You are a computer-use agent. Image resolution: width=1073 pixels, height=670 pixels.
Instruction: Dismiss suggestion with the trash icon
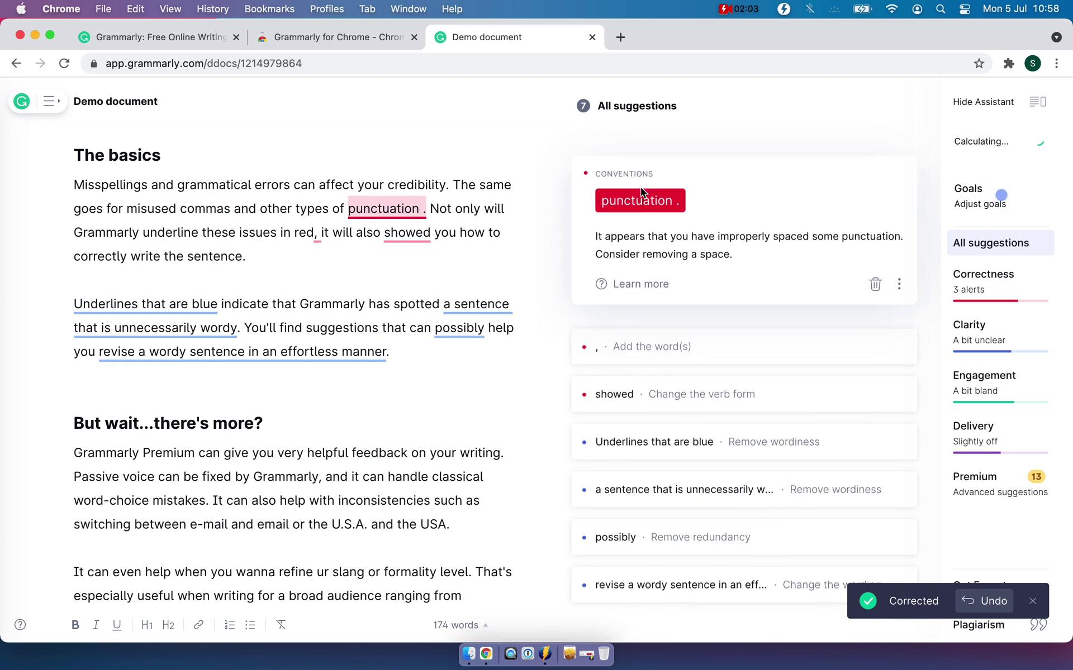[x=875, y=284]
